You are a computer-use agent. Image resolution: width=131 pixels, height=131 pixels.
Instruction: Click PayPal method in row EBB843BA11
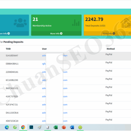109,63
